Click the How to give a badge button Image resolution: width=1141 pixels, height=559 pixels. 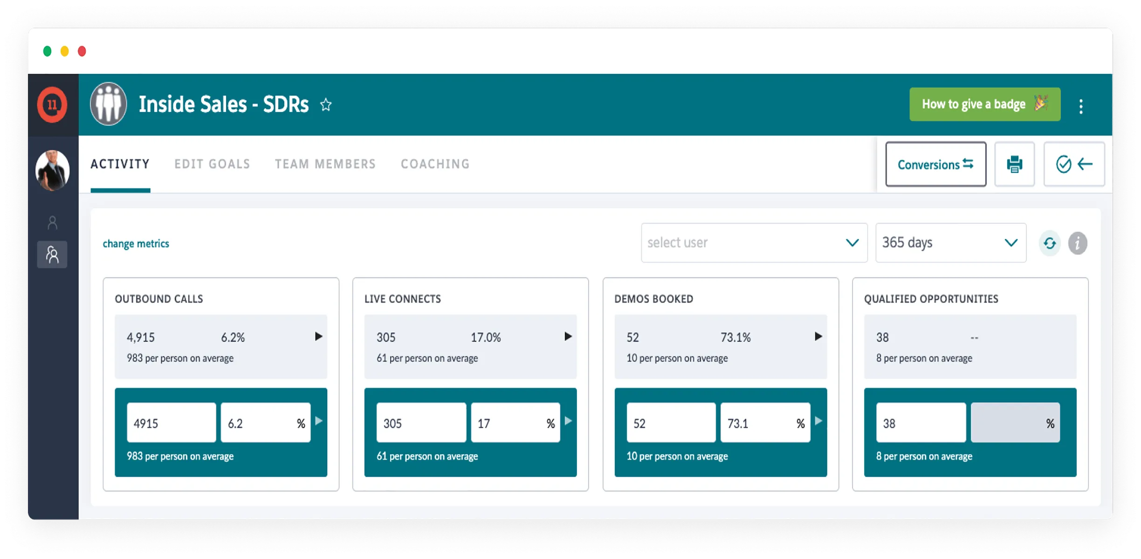(984, 104)
